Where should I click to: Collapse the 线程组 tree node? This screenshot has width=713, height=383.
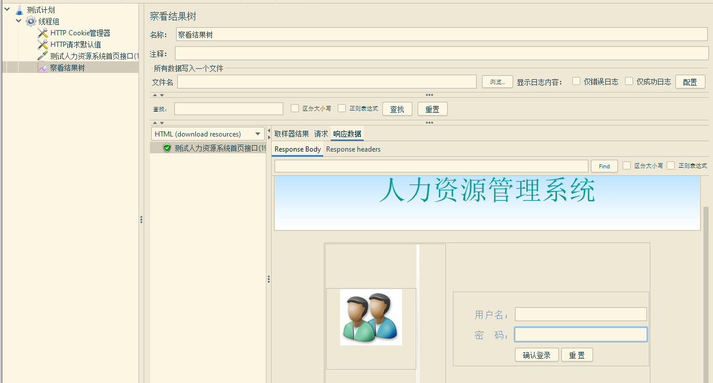(19, 21)
